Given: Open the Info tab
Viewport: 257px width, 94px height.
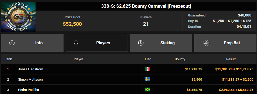Looking at the screenshot, I should pos(32,43).
